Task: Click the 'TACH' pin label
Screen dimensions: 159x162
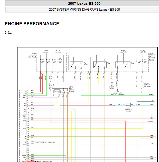Action: pos(24,119)
